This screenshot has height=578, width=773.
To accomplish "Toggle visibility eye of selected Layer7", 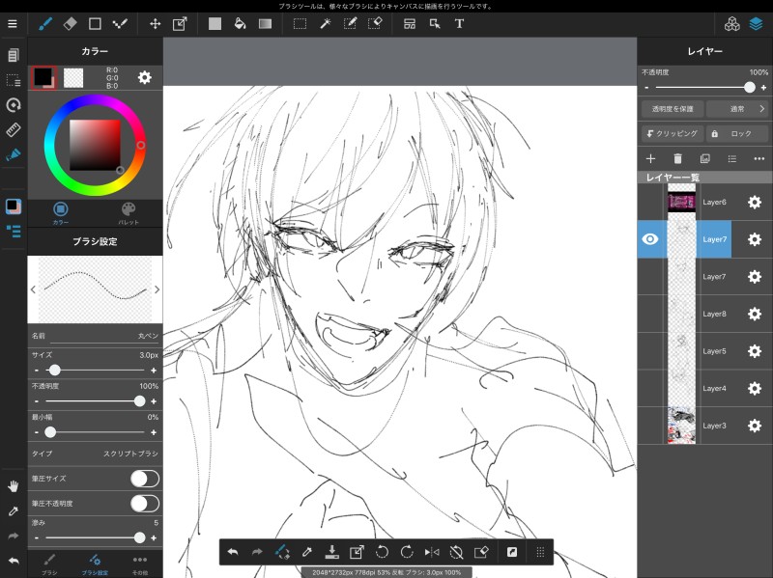I will point(650,239).
